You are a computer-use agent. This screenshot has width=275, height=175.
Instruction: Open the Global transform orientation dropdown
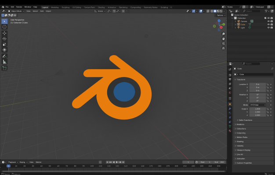[x=100, y=11]
